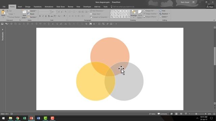Open the Shape Fill dropdown
Viewport: 216px width, 121px height.
[149, 11]
